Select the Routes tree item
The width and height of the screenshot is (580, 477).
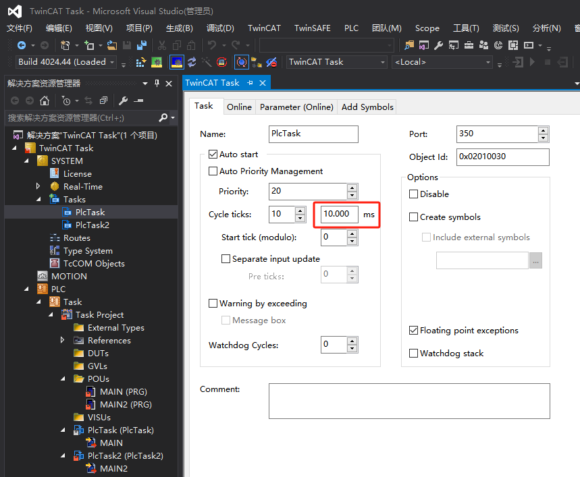click(x=76, y=238)
